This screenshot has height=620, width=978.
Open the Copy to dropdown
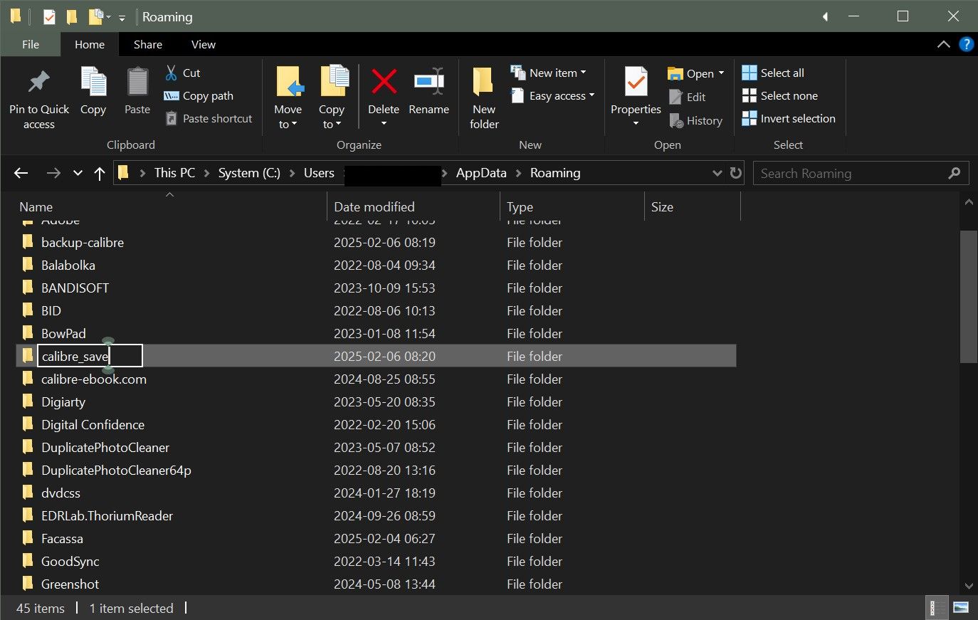tap(332, 117)
